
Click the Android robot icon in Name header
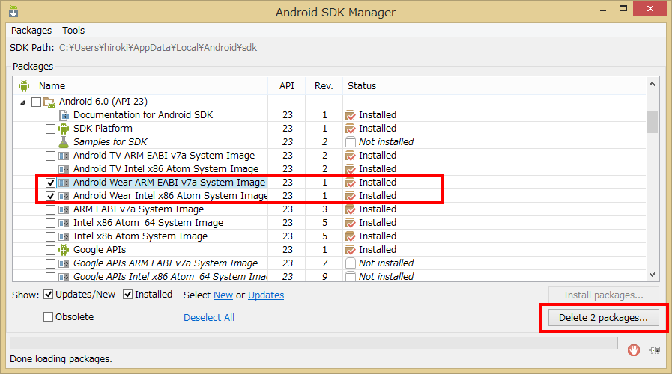[24, 86]
